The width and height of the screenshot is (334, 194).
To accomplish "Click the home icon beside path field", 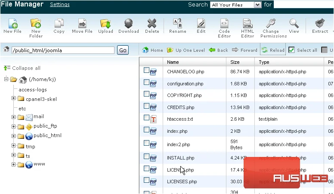I will tap(6, 49).
